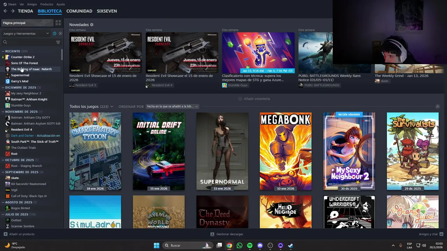Screen dimensions: 447x251
Task: Select The Outlast Trials in sidebar
Action: 23,148
